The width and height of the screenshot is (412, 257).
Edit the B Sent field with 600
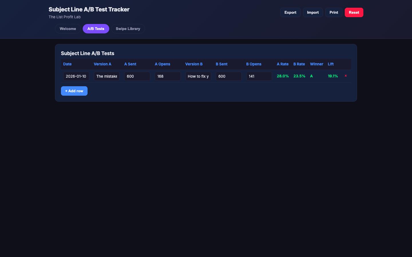point(229,76)
